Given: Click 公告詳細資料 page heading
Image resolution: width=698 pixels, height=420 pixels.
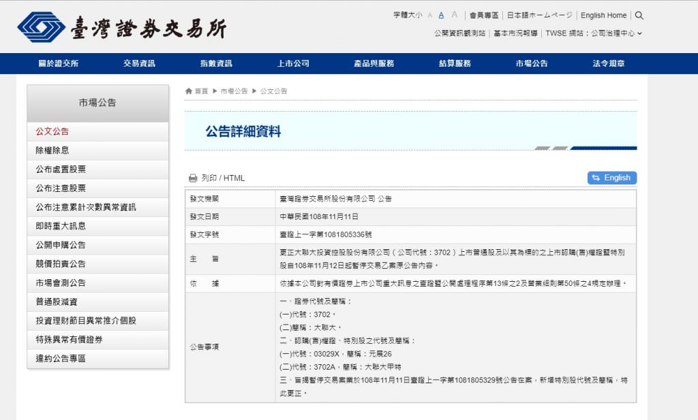Looking at the screenshot, I should coord(243,131).
